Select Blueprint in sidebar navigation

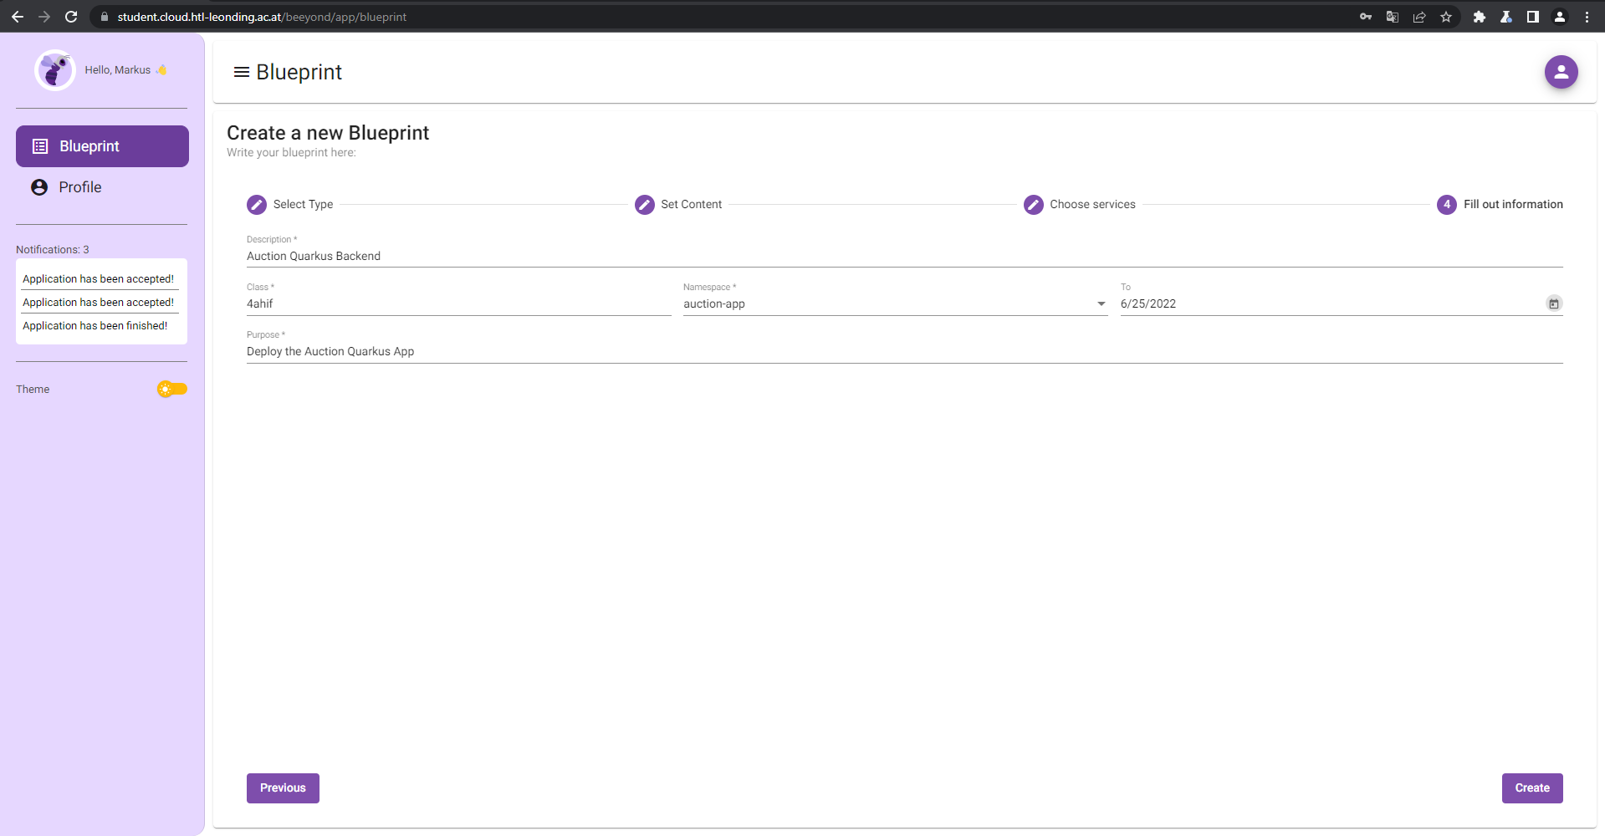[x=102, y=146]
